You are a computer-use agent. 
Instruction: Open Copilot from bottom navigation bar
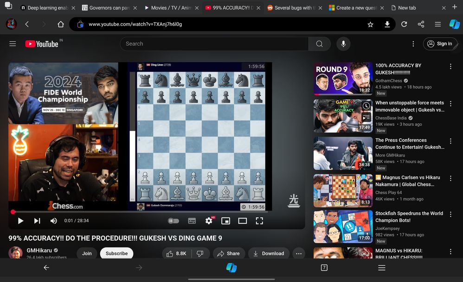pos(231,268)
